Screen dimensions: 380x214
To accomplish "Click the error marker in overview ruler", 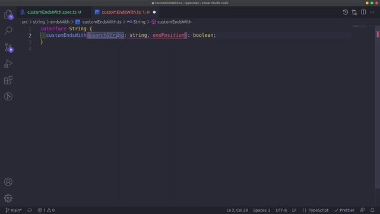I will [378, 34].
